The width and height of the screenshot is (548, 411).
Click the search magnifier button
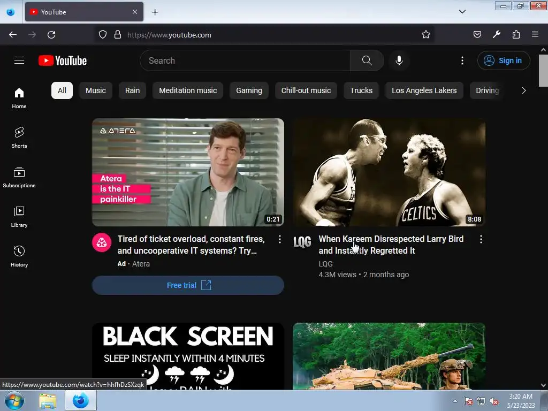pos(367,60)
